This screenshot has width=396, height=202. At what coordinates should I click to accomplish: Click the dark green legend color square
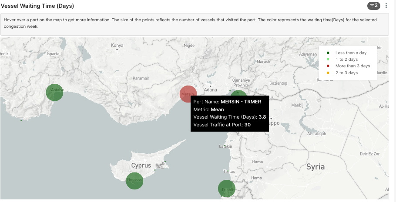pos(328,53)
